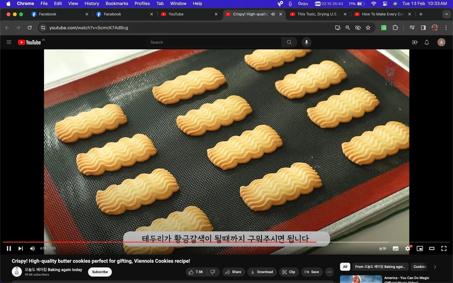Open video settings gear
The height and width of the screenshot is (283, 453).
click(x=408, y=249)
